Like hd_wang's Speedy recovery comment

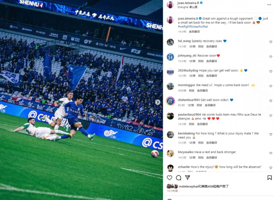(271, 42)
